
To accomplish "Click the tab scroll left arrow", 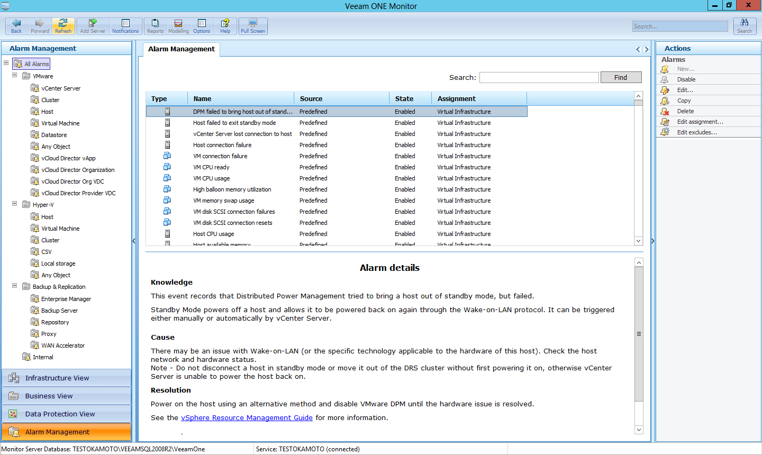I will click(x=638, y=49).
